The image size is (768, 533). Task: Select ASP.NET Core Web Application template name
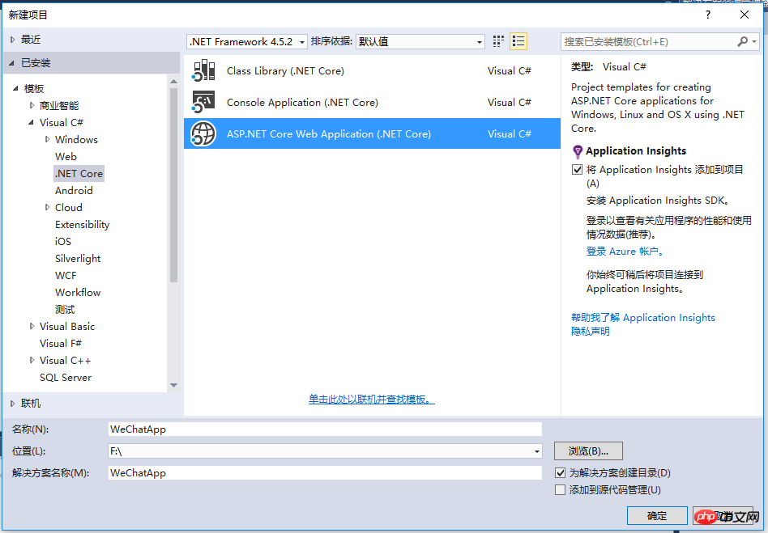point(329,134)
